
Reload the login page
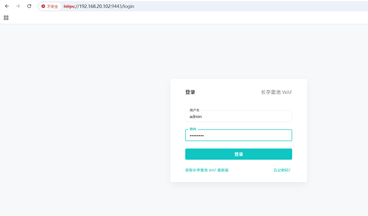coord(29,6)
